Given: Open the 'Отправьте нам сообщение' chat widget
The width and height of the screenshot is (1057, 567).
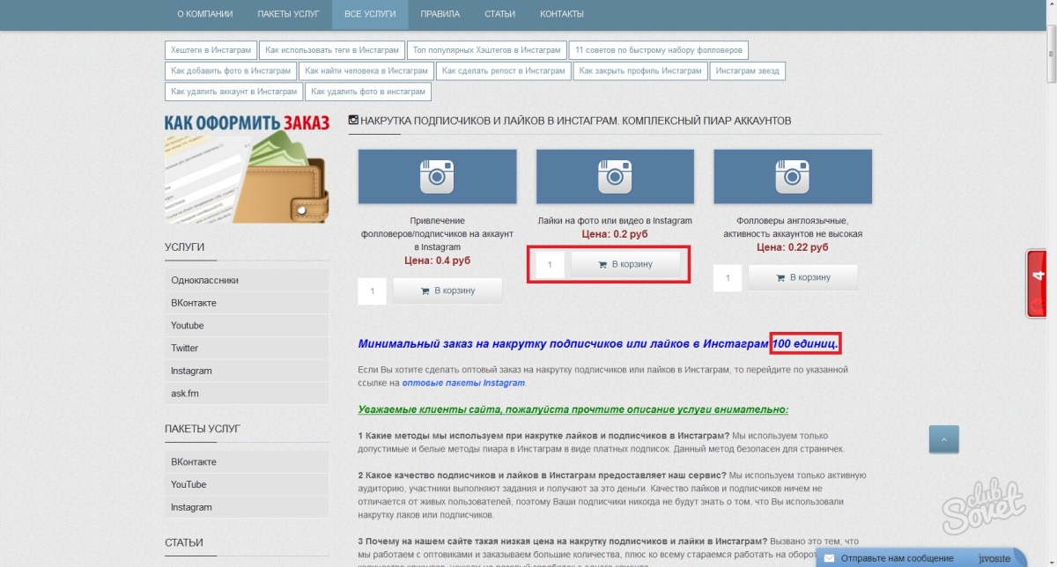Looking at the screenshot, I should coord(920,557).
